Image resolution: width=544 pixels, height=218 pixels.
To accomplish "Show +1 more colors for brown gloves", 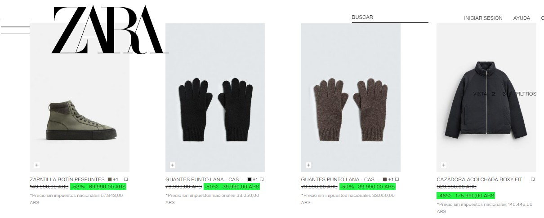I will tap(391, 179).
